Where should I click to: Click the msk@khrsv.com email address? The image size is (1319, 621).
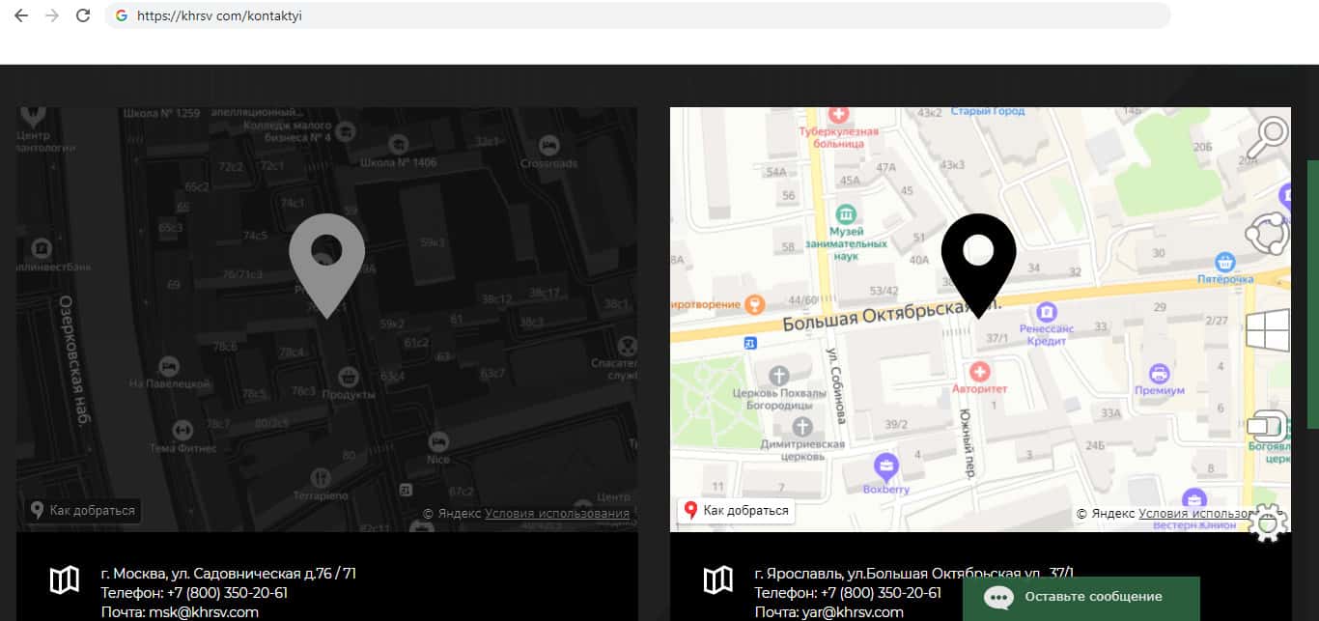click(203, 611)
